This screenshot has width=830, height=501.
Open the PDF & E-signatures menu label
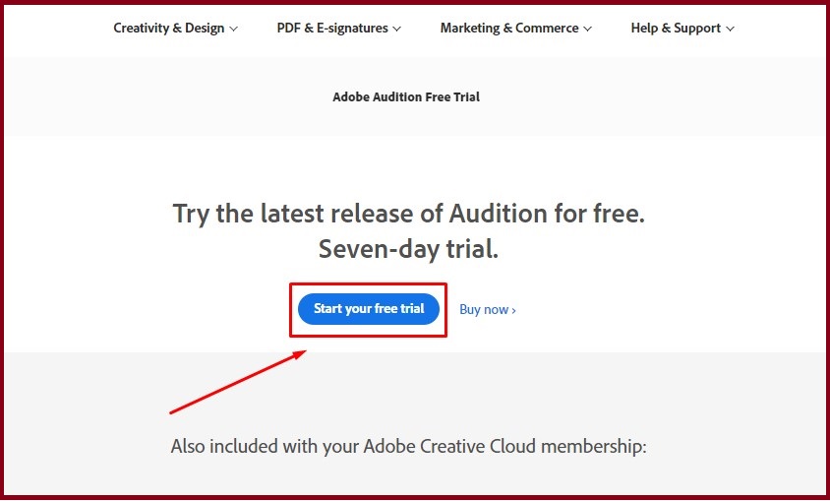click(332, 29)
